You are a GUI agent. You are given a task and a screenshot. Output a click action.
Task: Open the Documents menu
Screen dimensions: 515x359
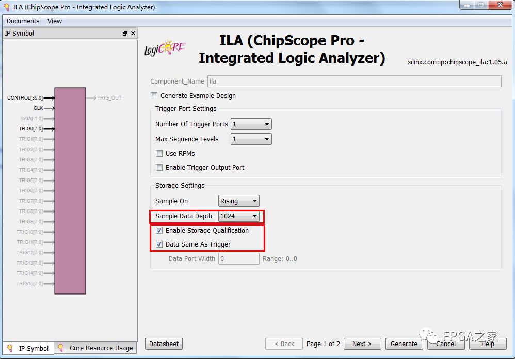click(23, 21)
